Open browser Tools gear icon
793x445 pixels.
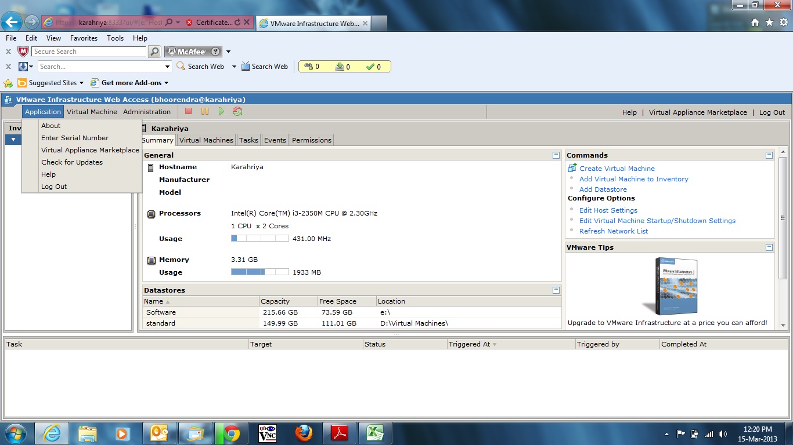pos(783,22)
